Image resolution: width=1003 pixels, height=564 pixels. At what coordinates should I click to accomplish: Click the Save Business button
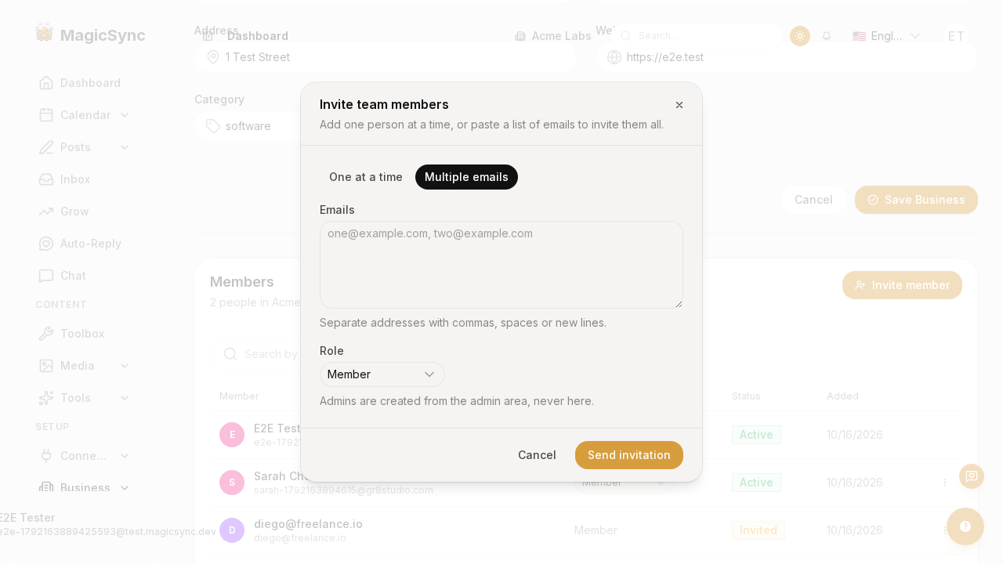pos(916,200)
